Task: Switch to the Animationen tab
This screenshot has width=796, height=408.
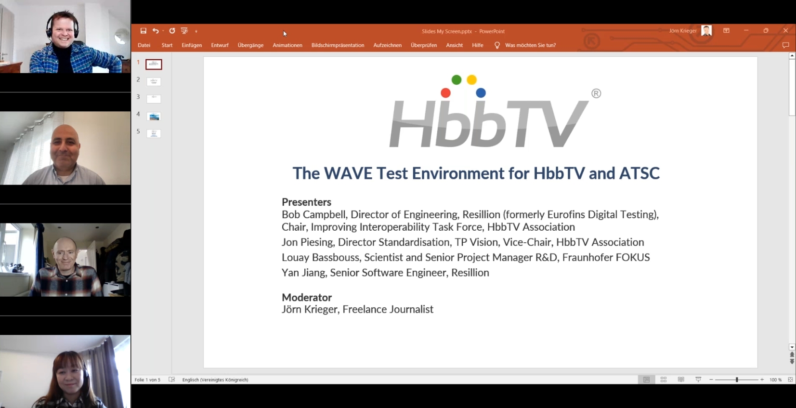Action: (x=287, y=45)
